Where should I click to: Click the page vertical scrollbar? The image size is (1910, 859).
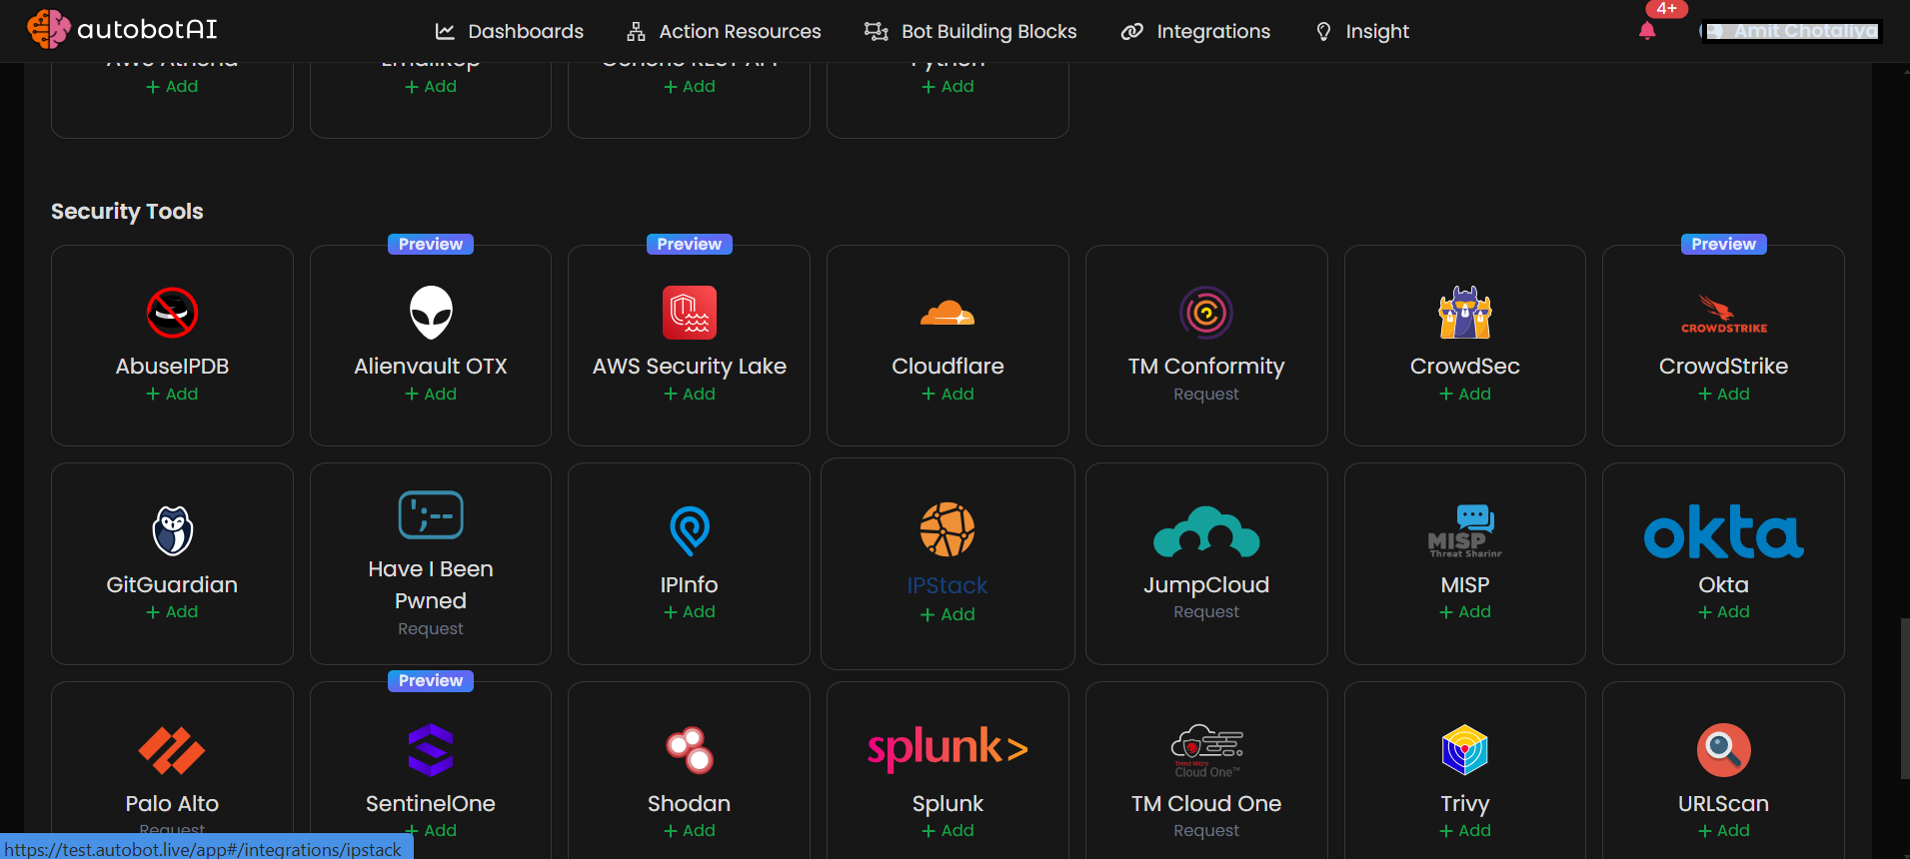pos(1904,697)
